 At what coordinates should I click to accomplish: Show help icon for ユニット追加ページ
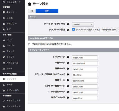point(68,92)
